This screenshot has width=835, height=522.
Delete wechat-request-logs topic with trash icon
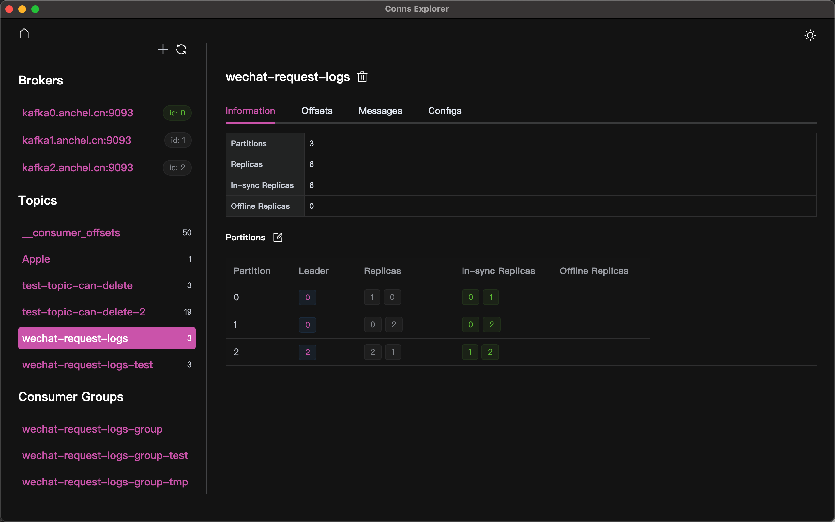(x=362, y=77)
